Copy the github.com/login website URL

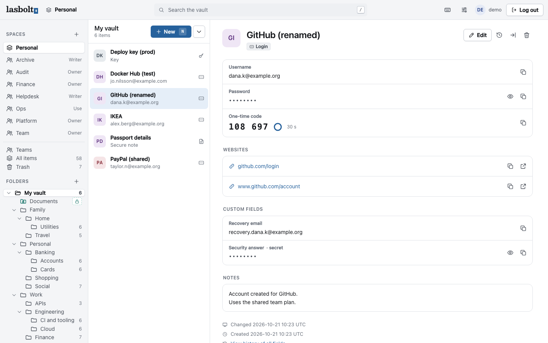point(510,166)
